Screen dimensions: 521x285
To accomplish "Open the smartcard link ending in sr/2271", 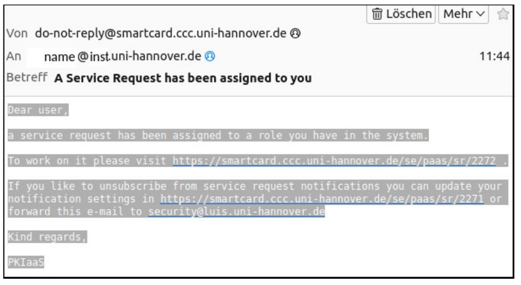I will point(321,199).
